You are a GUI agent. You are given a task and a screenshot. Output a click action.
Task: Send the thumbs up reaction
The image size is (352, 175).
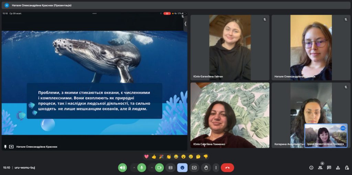tap(154, 157)
